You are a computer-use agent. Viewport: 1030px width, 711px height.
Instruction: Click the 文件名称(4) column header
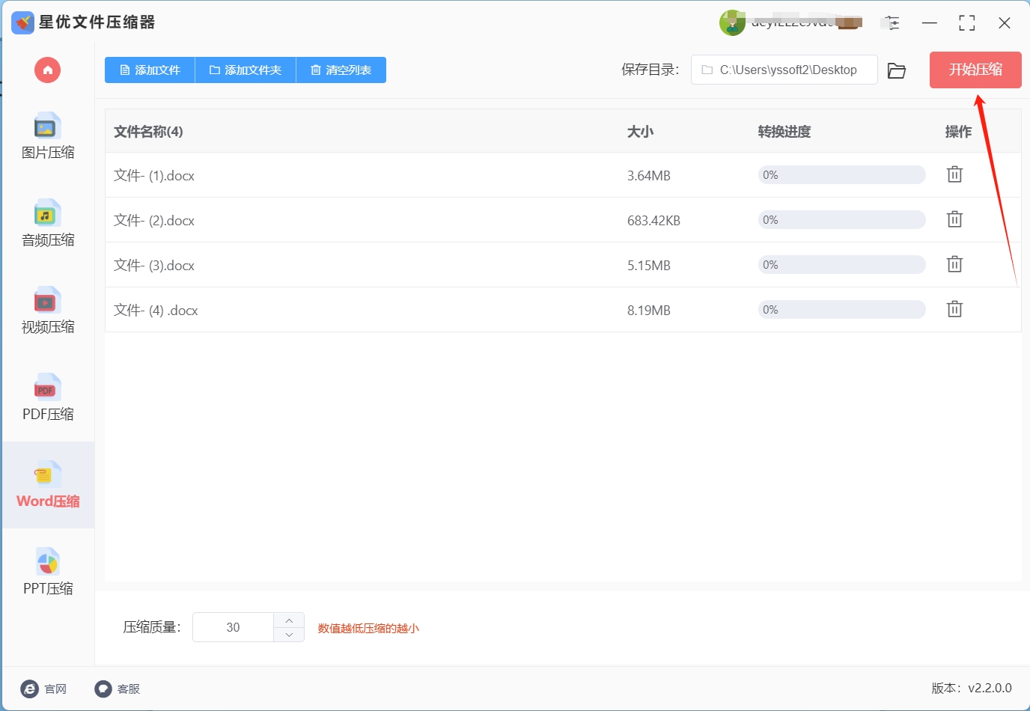click(148, 132)
